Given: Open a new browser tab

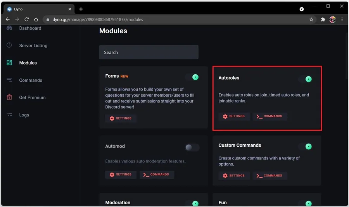Looking at the screenshot, I should pyautogui.click(x=81, y=9).
